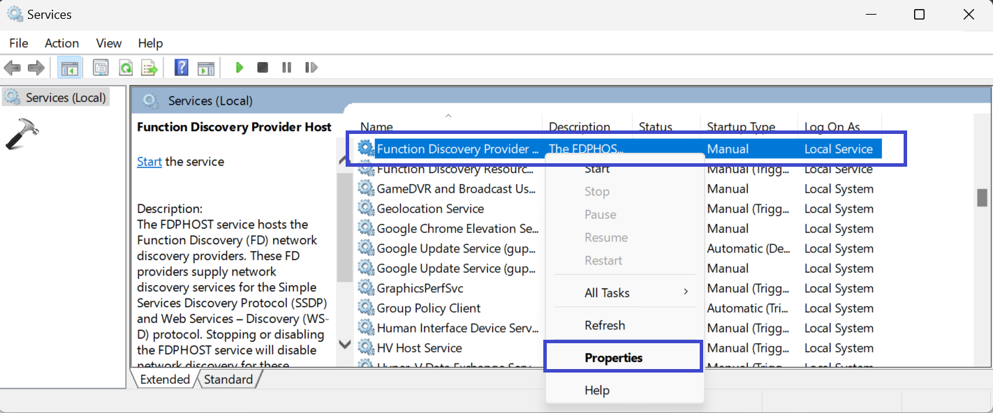Open the Properties toolbar icon

101,68
